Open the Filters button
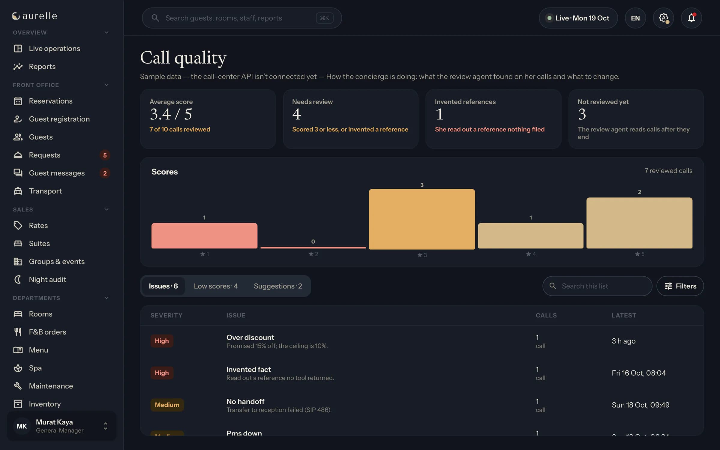The width and height of the screenshot is (720, 450). (680, 286)
